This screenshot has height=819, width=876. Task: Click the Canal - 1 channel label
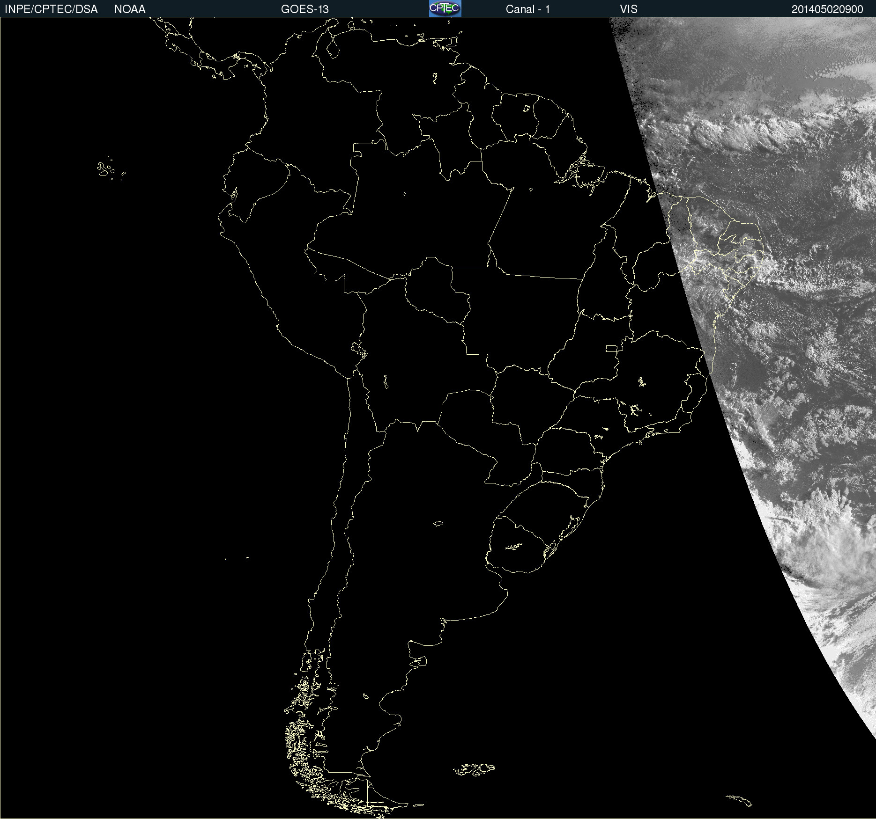pos(527,9)
